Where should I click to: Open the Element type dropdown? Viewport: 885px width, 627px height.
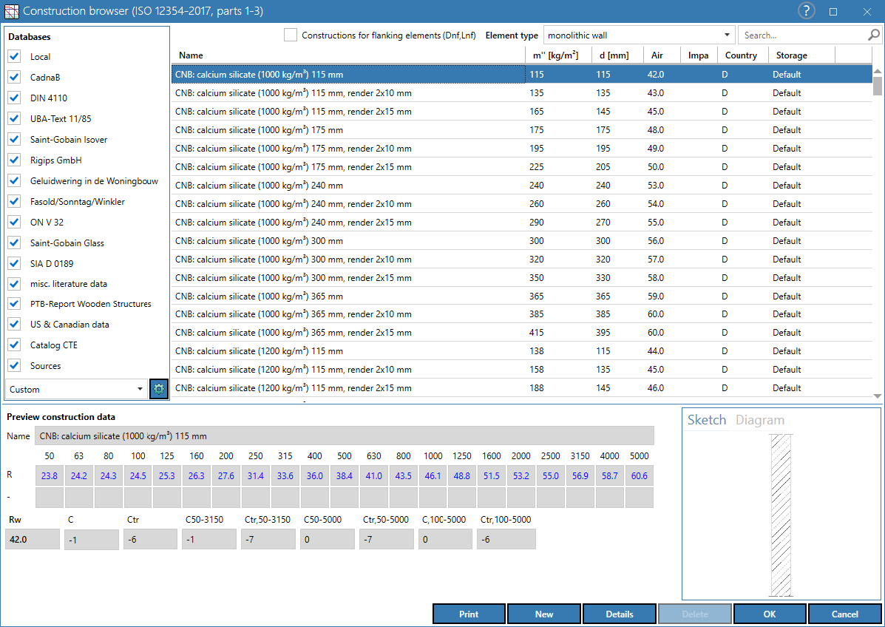click(x=639, y=35)
